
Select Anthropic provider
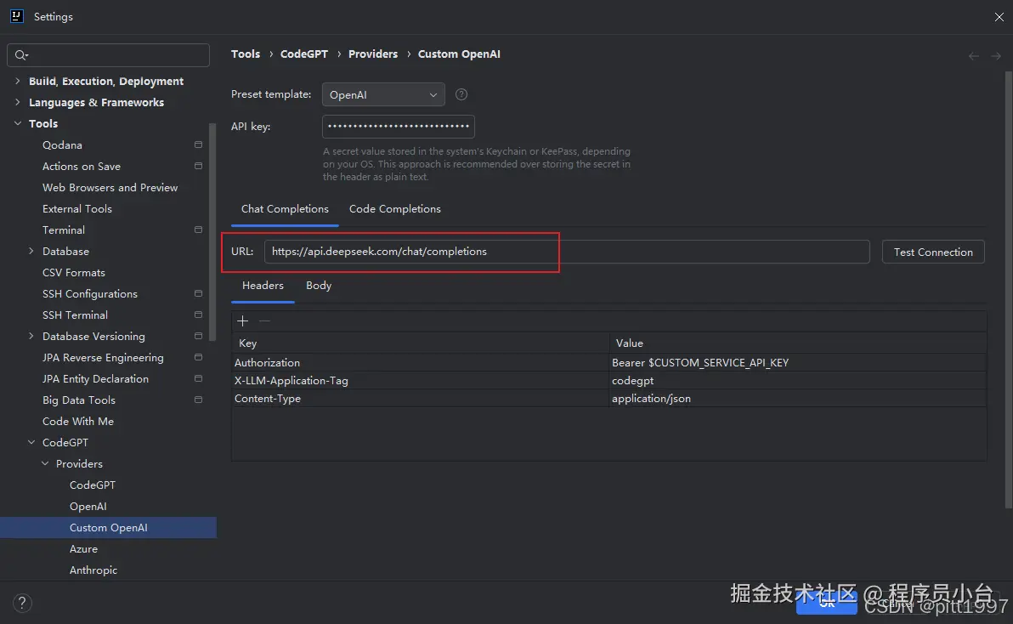93,570
